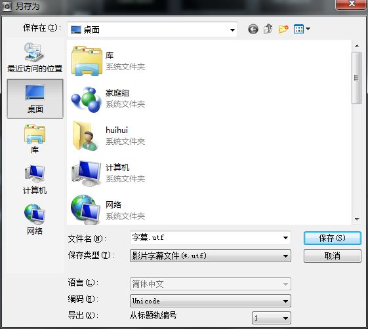Image resolution: width=368 pixels, height=329 pixels.
Task: Click the 计算机 name in file list
Action: pos(117,167)
